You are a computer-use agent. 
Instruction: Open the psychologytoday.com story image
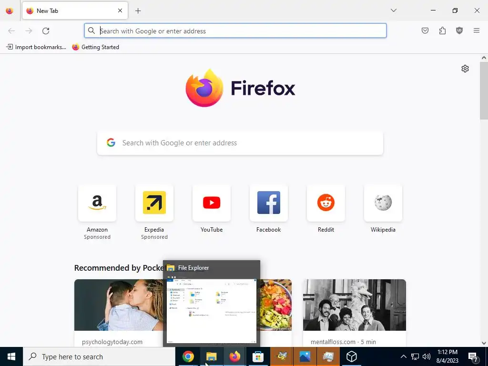tap(119, 305)
